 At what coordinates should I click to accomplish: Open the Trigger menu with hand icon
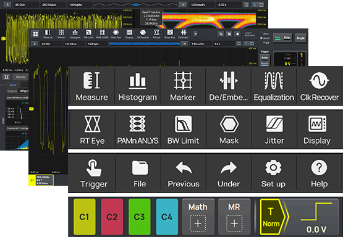(93, 173)
